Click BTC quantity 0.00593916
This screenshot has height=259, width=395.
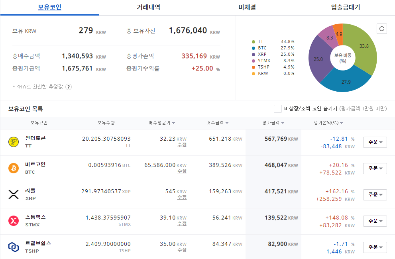(105, 165)
